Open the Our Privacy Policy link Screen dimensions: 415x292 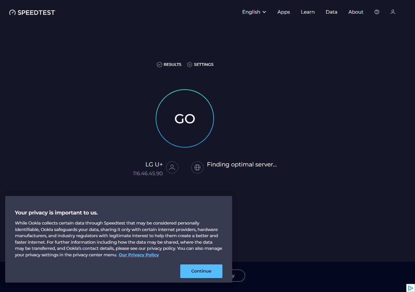point(139,255)
